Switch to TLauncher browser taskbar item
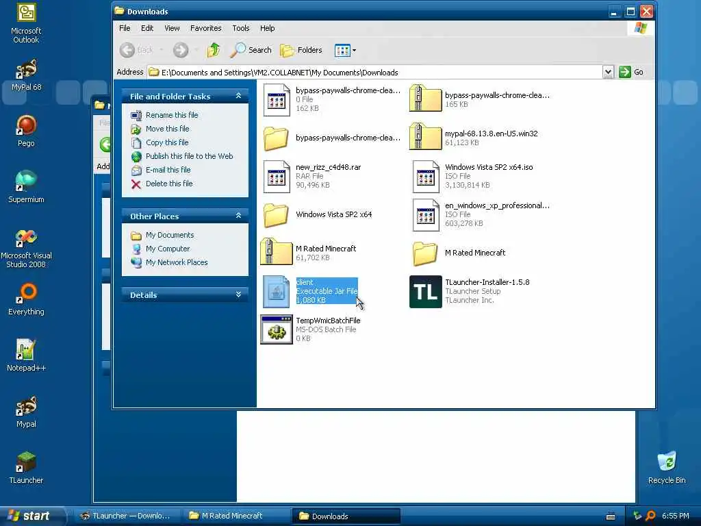 126,516
